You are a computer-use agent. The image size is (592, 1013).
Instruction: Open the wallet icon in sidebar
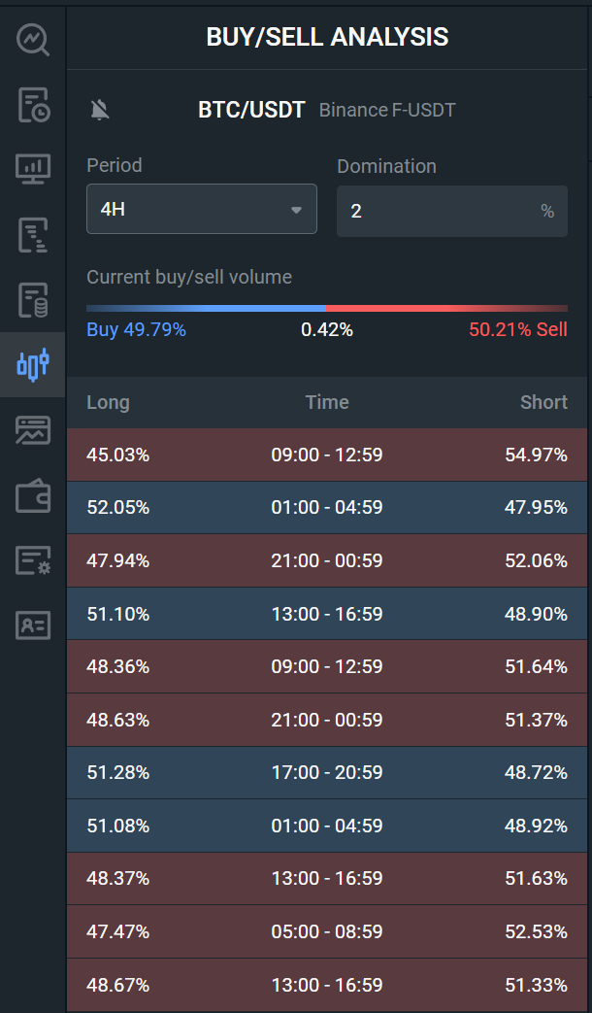coord(32,495)
